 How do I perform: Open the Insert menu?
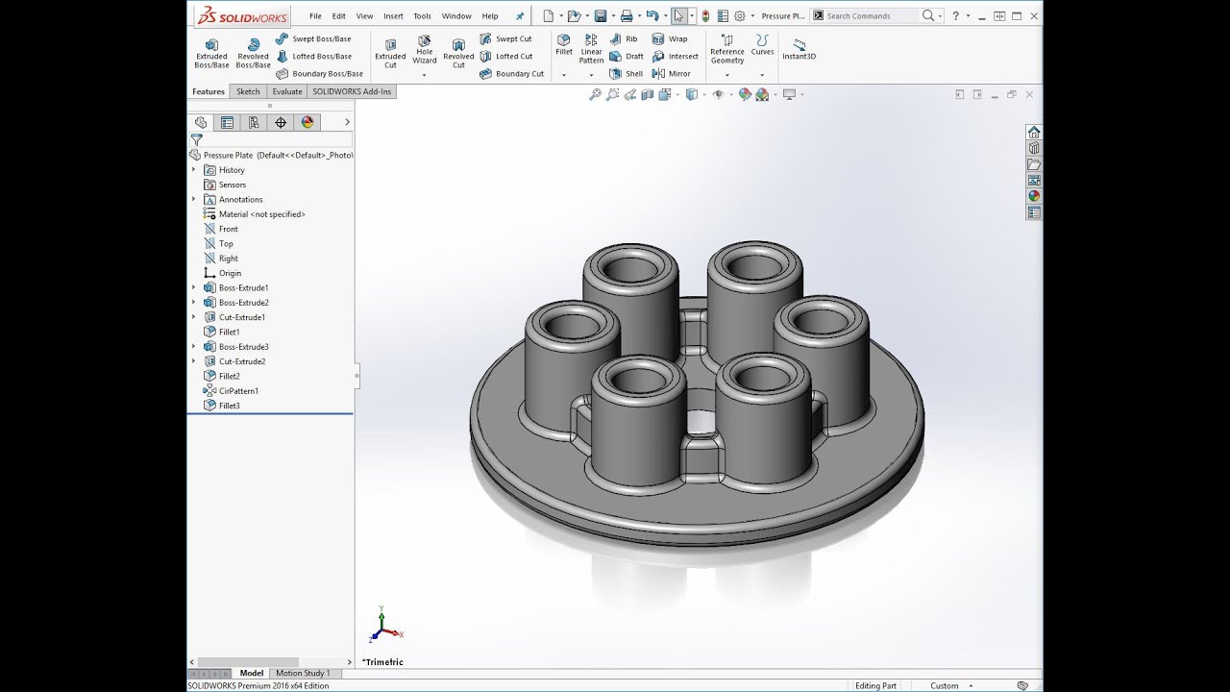(393, 15)
